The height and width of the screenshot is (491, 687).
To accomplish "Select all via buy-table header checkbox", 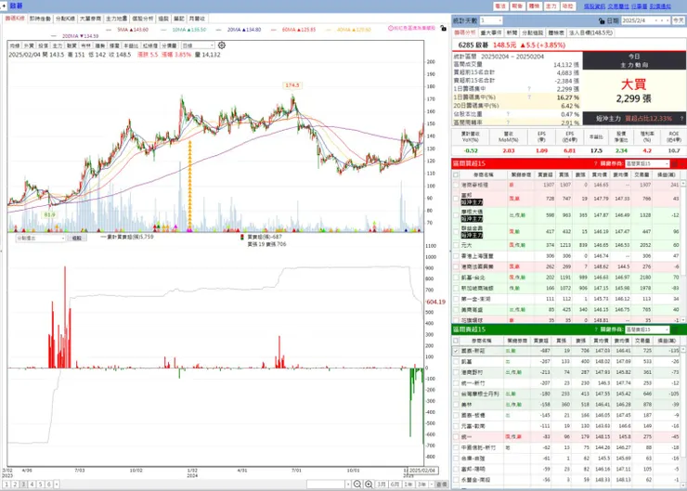I will pos(456,174).
